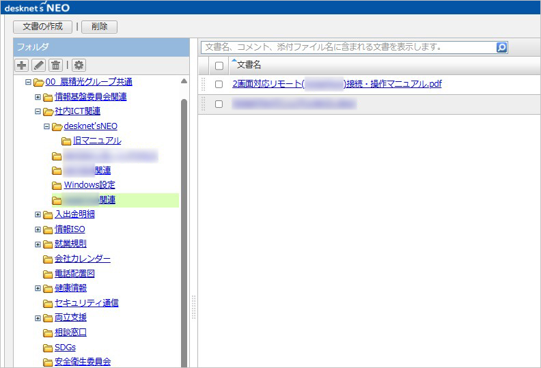Click the Windows設定 folder icon
Viewport: 541px width, 368px height.
click(x=57, y=185)
